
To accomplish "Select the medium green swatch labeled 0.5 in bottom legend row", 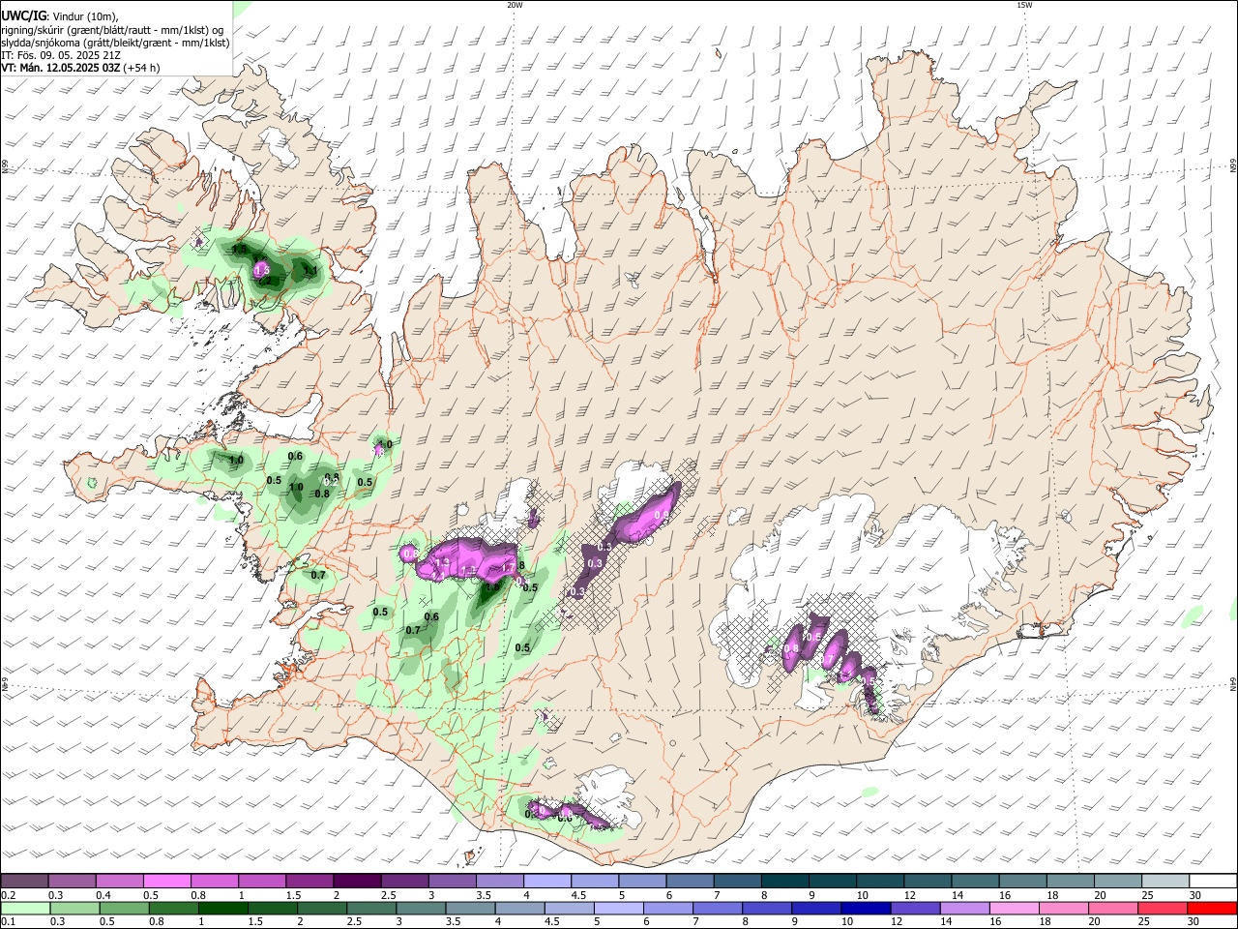I will pos(125,908).
